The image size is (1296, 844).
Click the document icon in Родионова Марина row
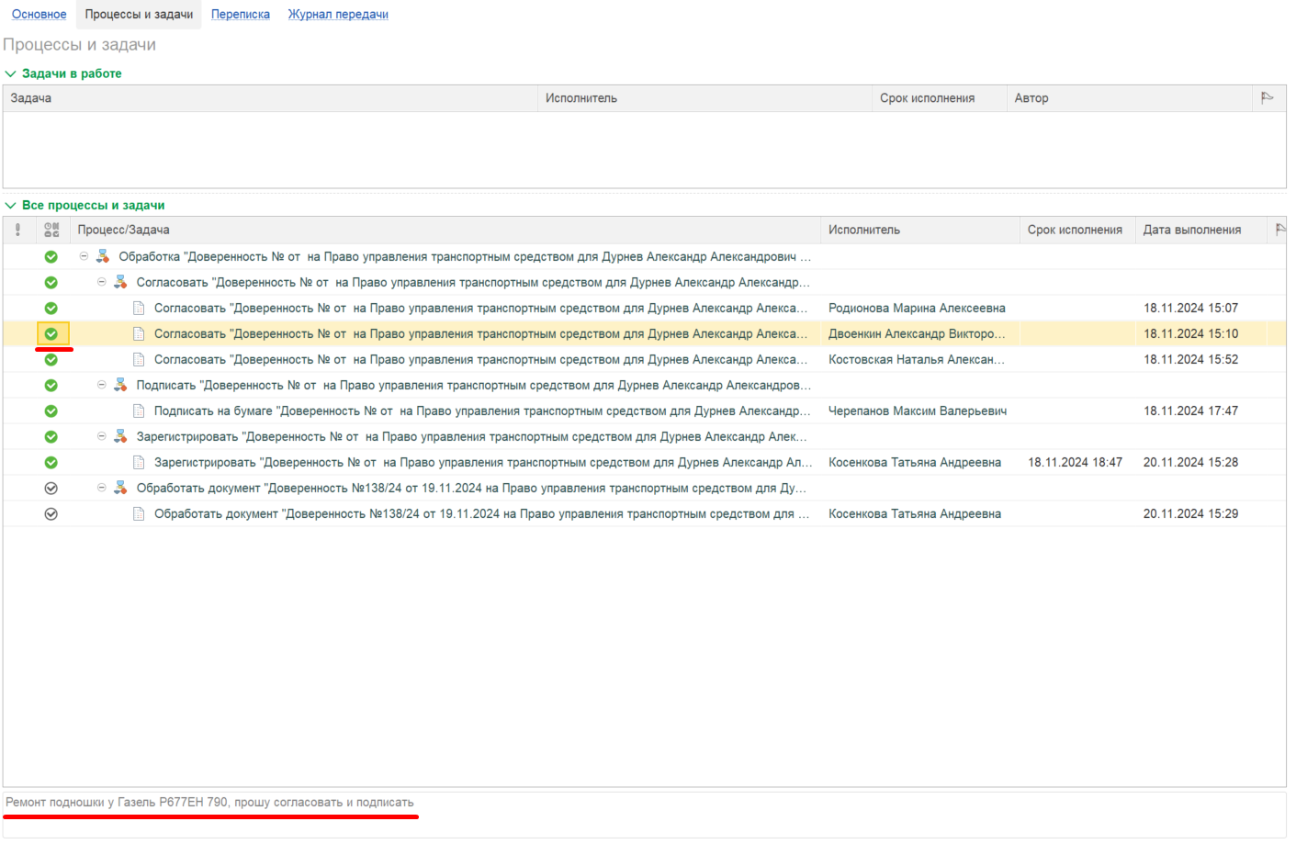tap(139, 309)
